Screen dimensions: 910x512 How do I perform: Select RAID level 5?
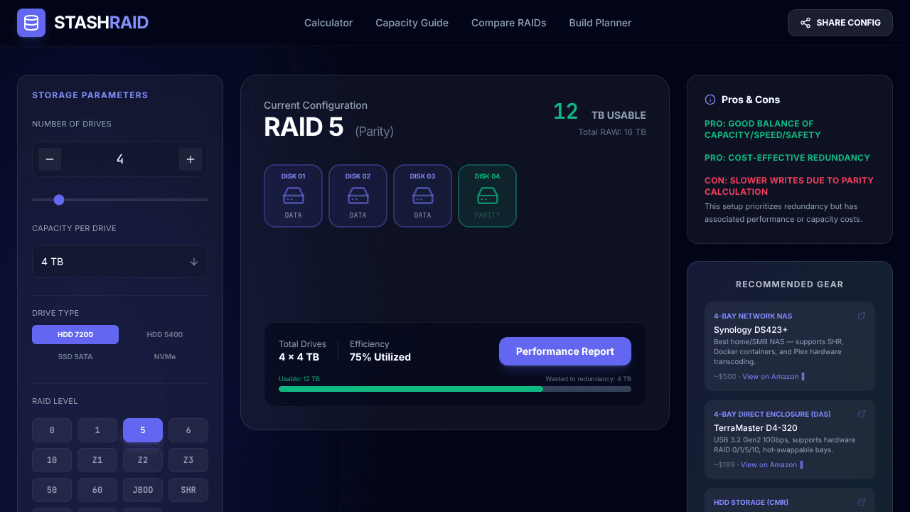143,430
